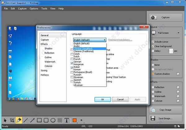
Task: Open the Capture menu
Action: click(x=22, y=9)
